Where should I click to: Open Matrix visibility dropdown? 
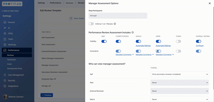tap(180, 99)
